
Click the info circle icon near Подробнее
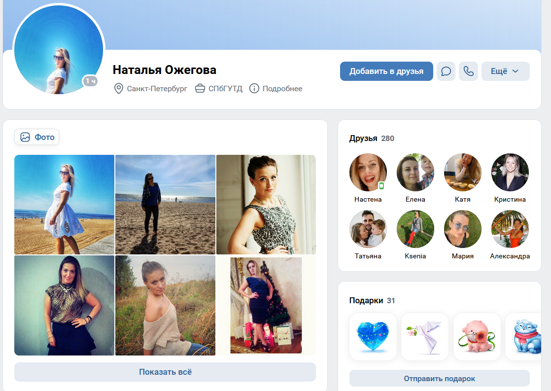point(254,88)
